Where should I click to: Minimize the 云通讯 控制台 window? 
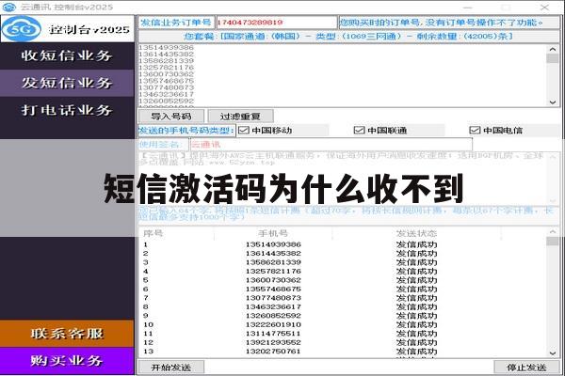coord(468,7)
